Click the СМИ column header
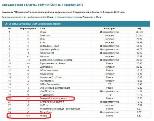Viewport: 154px width, 121px height. [x=43, y=28]
